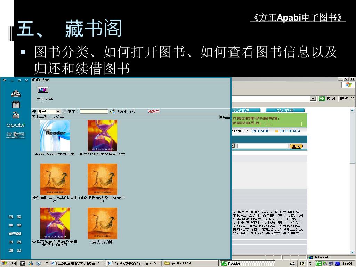Image resolution: width=356 pixels, height=267 pixels.
Task: Click the inbox tray icon in Reader sidebar
Action: pyautogui.click(x=16, y=94)
